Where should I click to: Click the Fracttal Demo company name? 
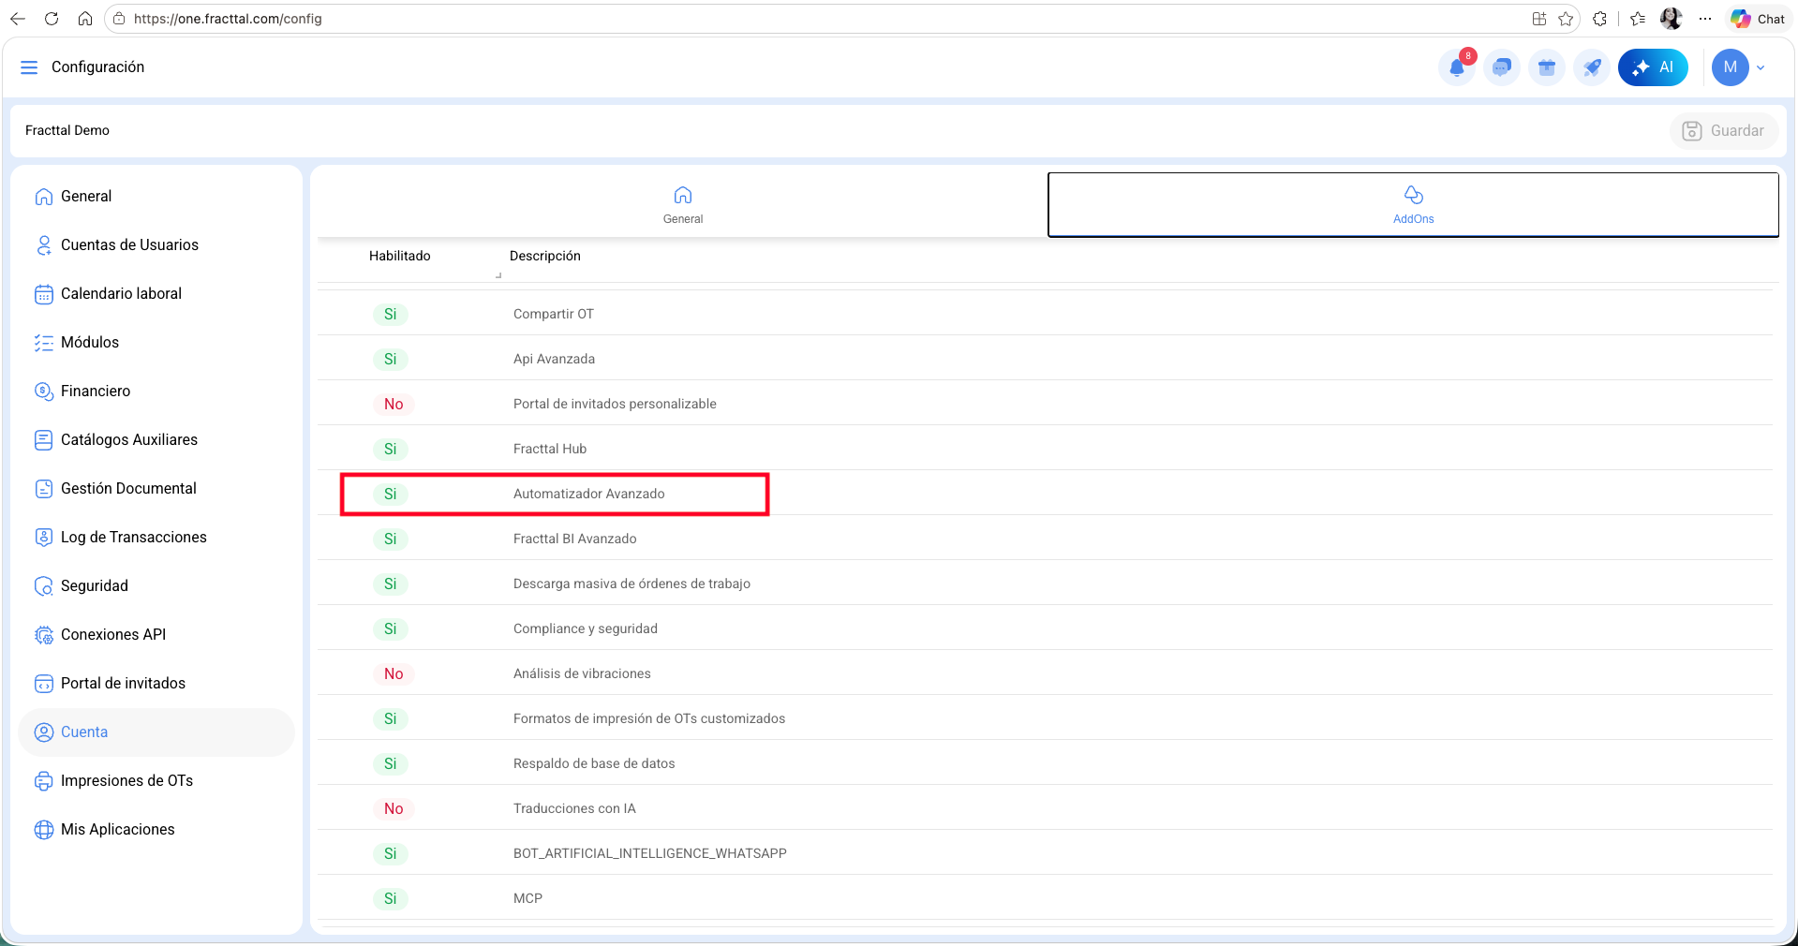click(x=67, y=131)
